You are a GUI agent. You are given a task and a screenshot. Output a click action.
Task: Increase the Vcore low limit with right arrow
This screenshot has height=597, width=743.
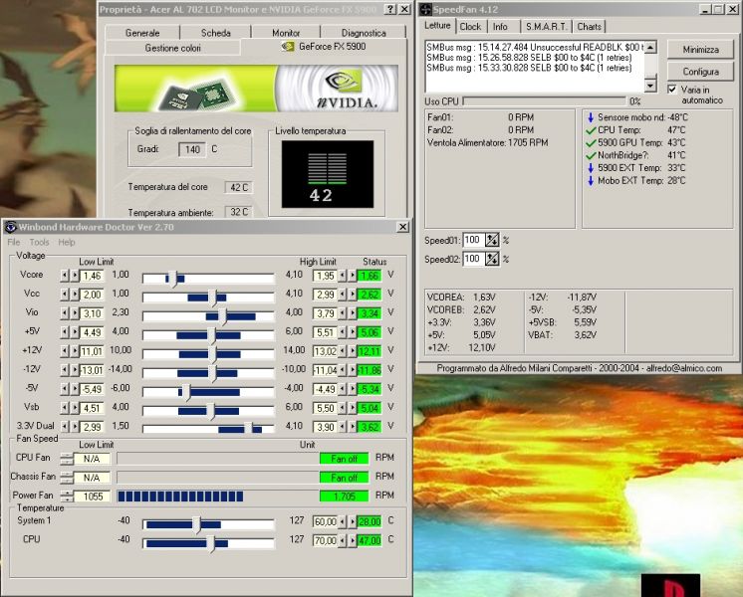pos(75,275)
